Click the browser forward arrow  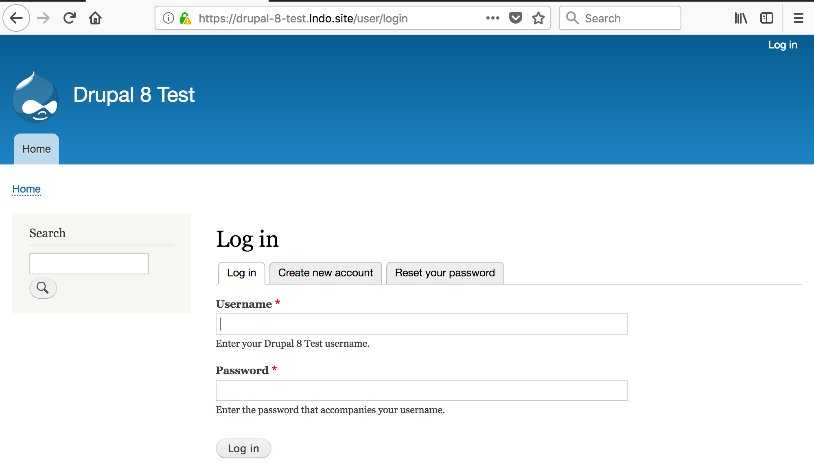[43, 18]
